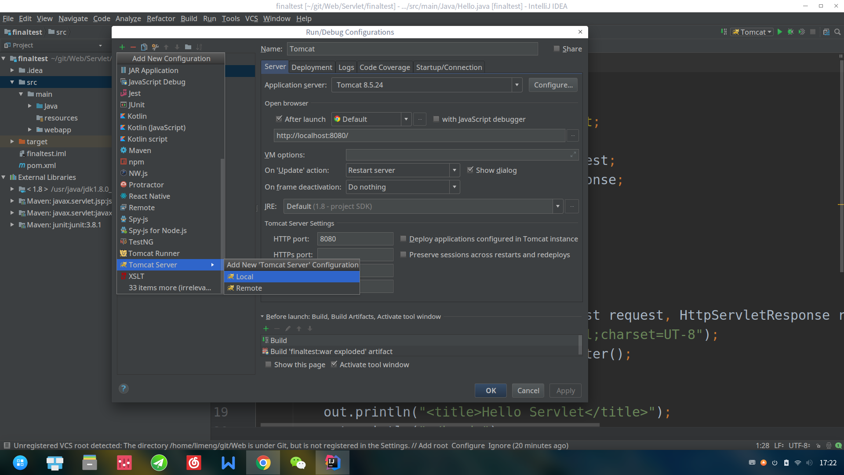Screen dimensions: 844x475
Task: Switch to the Deployment tab
Action: point(312,67)
